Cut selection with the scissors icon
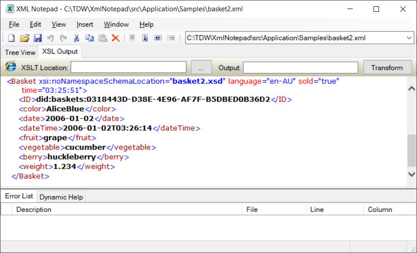Viewport: 417px width, 253px height. [76, 38]
